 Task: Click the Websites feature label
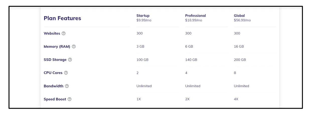(x=52, y=33)
